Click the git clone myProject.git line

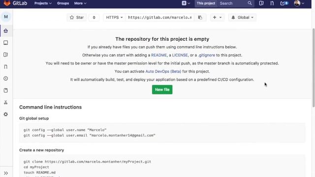coord(87,162)
